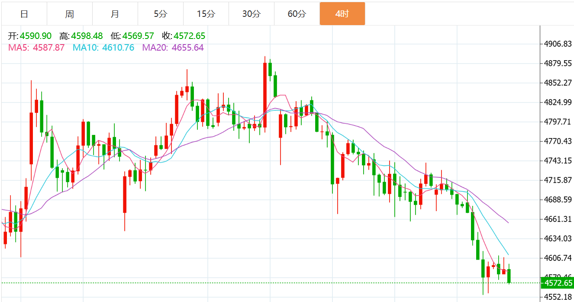Click the low price 4569.57
The height and width of the screenshot is (302, 574).
pos(139,36)
